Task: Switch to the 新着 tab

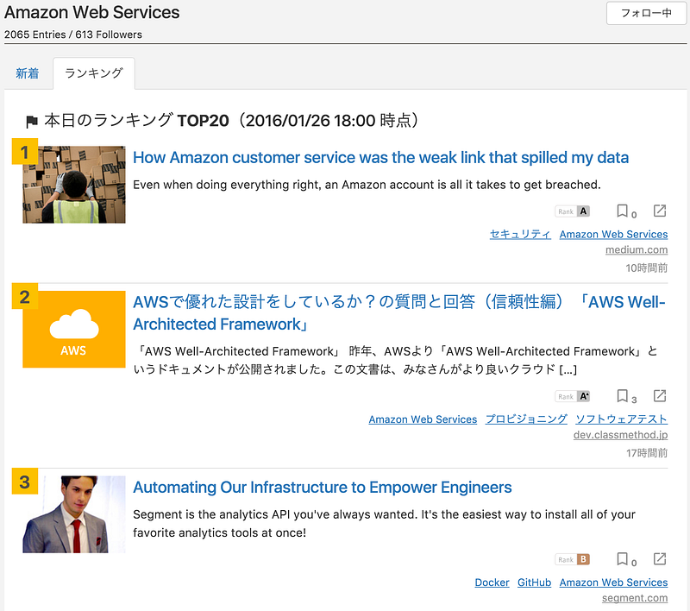Action: click(28, 73)
